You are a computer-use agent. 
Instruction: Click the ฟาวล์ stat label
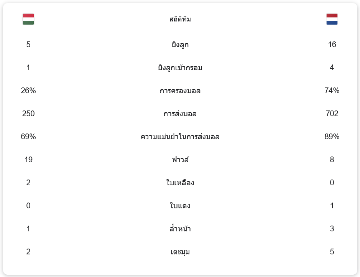tap(180, 160)
